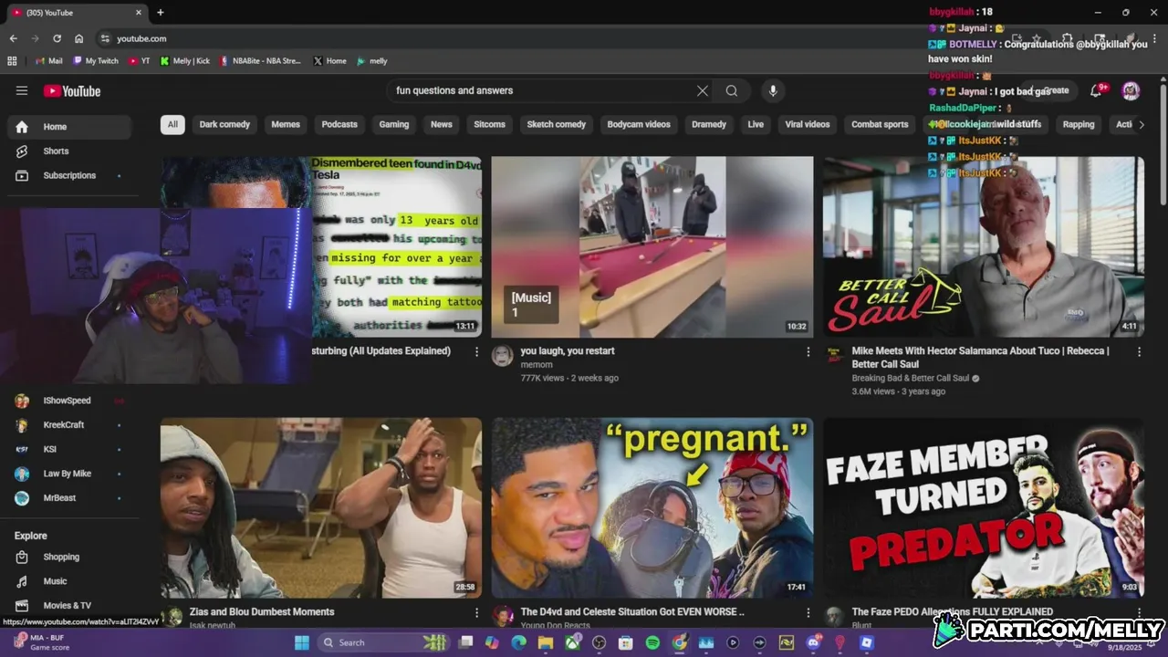The image size is (1168, 657).
Task: Open Subscriptions in the sidebar
Action: tap(69, 175)
